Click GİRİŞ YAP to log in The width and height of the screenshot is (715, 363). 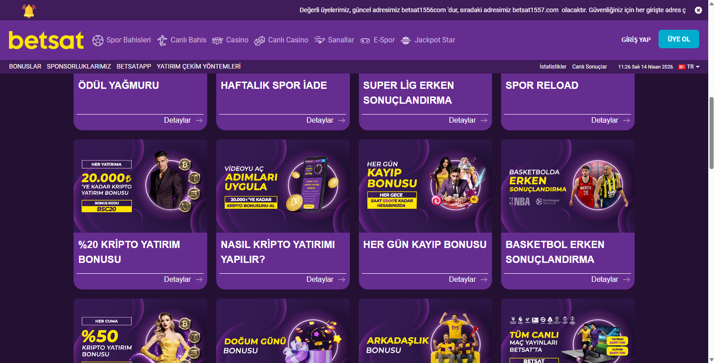[x=636, y=40]
